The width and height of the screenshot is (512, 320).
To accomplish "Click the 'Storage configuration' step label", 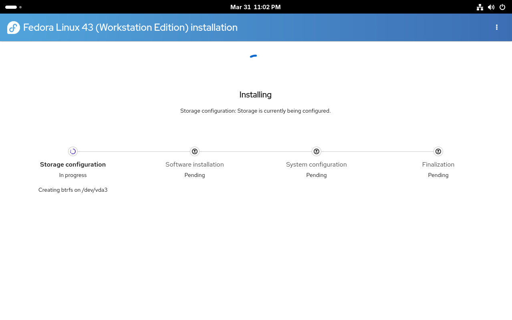I will [x=73, y=165].
